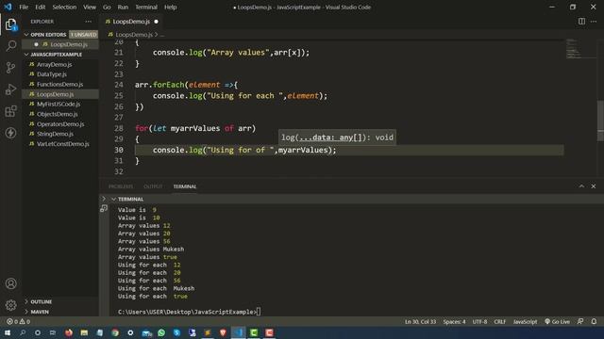Click the 1 UNSAVED badge
604x339 pixels.
[83, 35]
